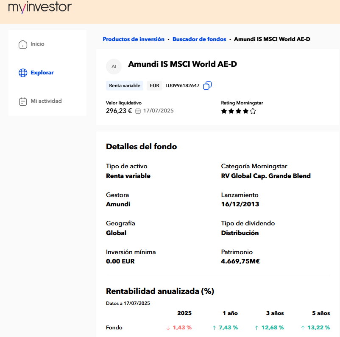Click the 1 año column header

click(x=230, y=313)
